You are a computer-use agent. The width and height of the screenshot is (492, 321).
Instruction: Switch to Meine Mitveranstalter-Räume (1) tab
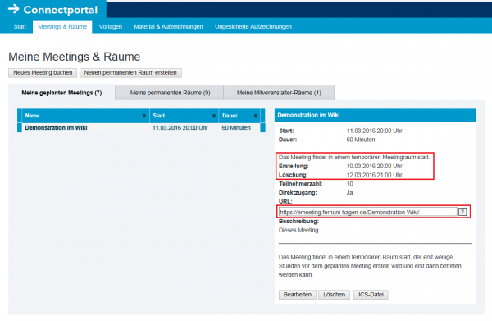coord(279,93)
